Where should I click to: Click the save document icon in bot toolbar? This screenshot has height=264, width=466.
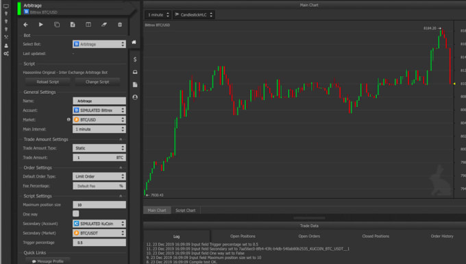click(x=73, y=25)
